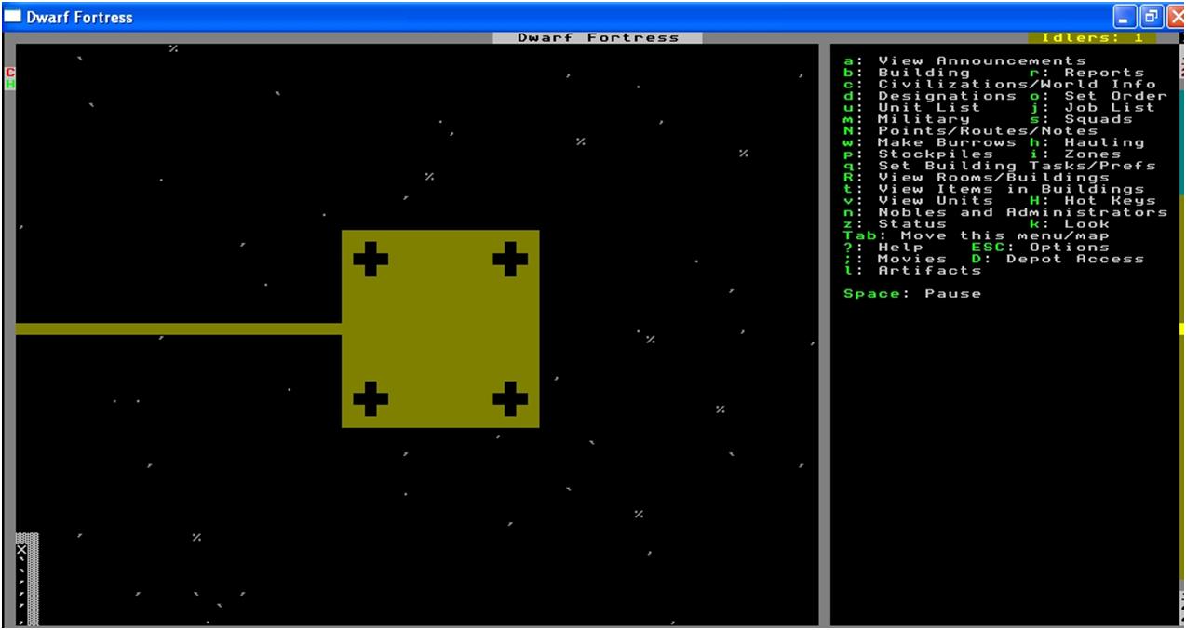Open Nobles and Administrators

click(x=1005, y=212)
